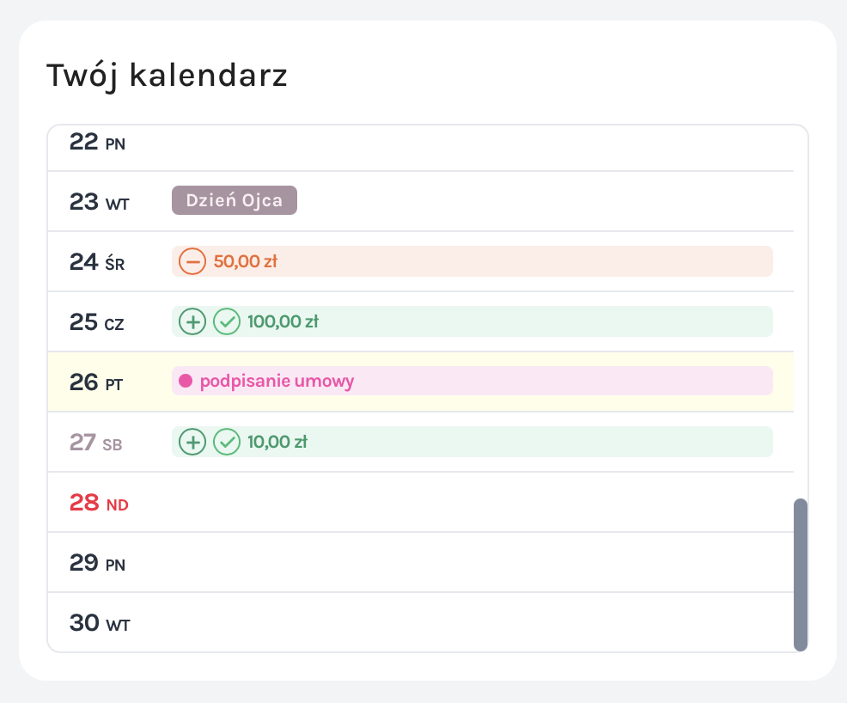Open the 10,00 zł income entry

point(472,442)
